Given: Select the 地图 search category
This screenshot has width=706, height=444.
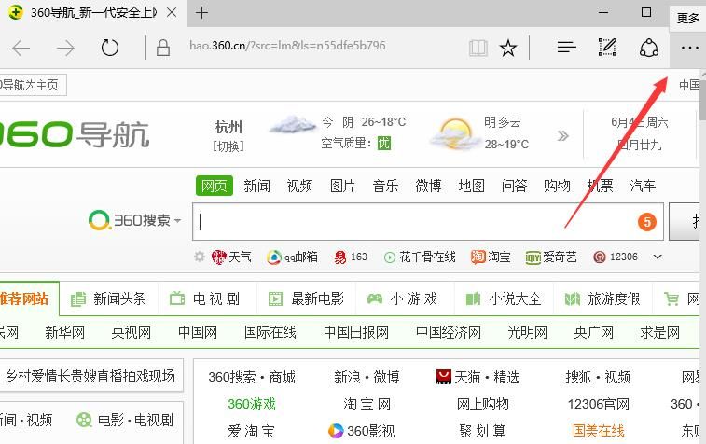Looking at the screenshot, I should click(471, 186).
